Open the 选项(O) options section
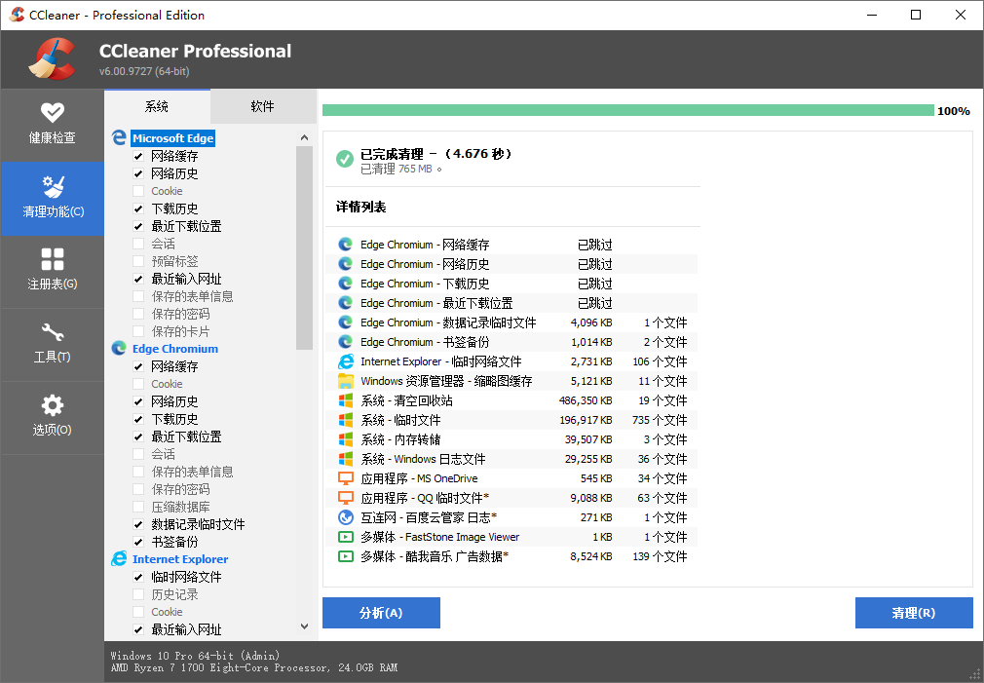Viewport: 984px width, 683px height. 52,417
